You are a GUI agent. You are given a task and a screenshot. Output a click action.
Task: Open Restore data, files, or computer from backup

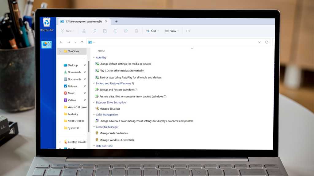coord(133,96)
